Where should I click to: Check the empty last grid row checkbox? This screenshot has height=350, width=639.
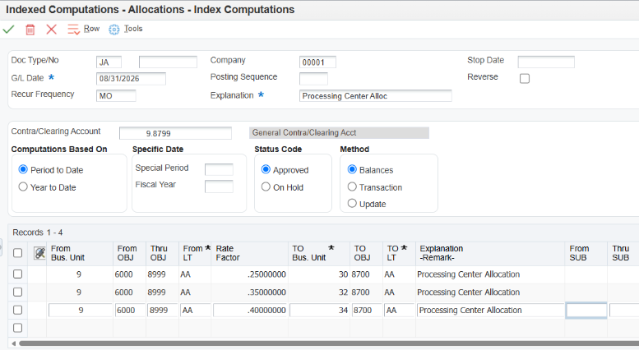17,328
